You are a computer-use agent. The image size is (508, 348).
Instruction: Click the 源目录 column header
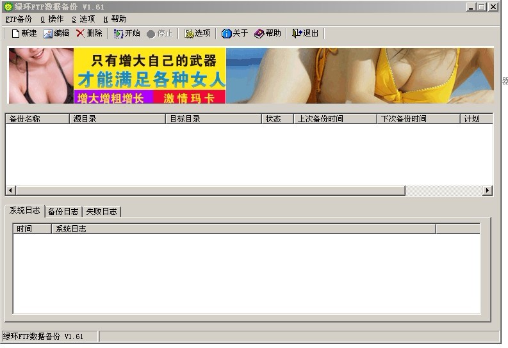point(117,119)
